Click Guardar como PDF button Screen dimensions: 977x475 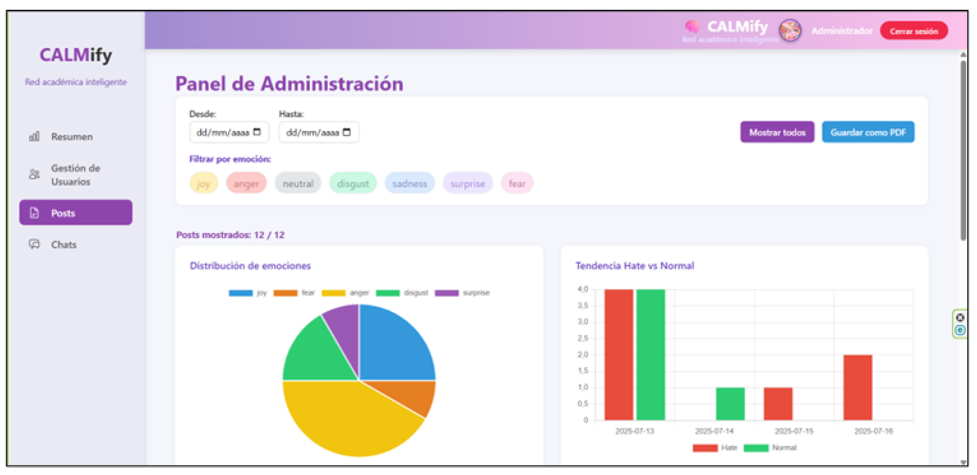click(x=868, y=132)
